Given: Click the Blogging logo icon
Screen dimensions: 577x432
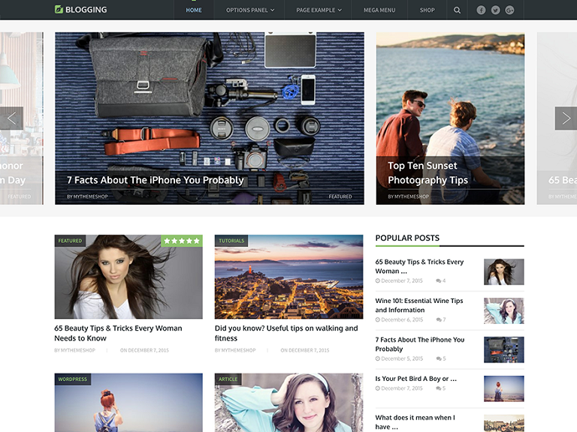Looking at the screenshot, I should 59,10.
